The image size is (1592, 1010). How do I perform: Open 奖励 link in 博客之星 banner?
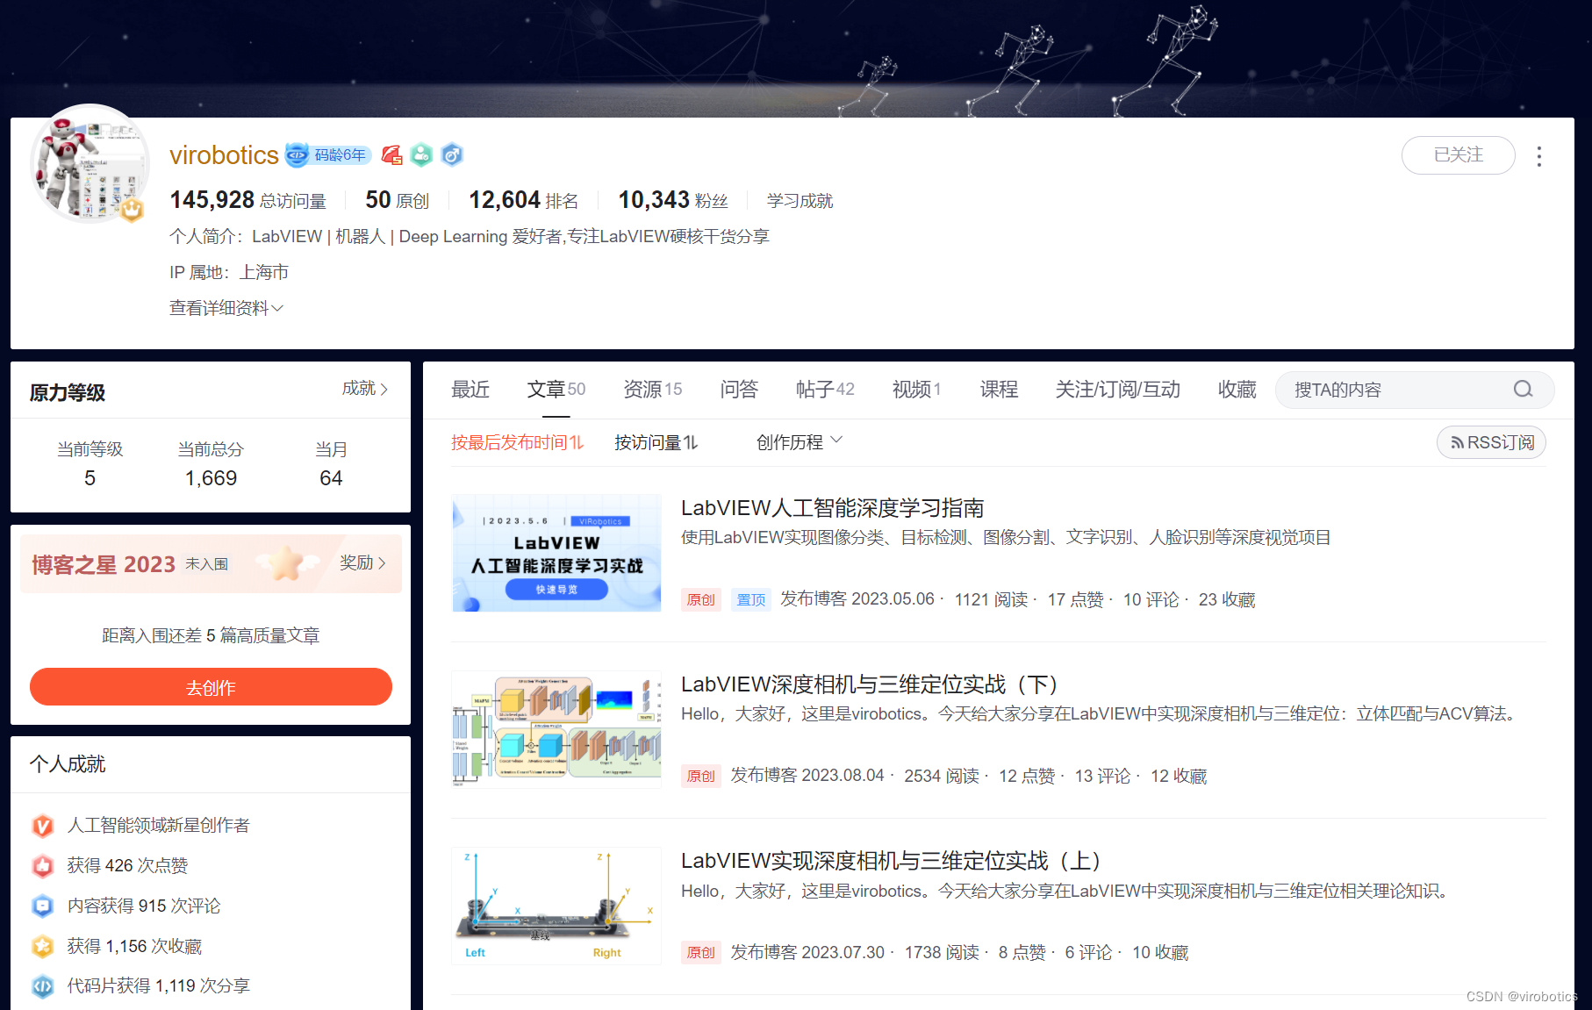(363, 562)
